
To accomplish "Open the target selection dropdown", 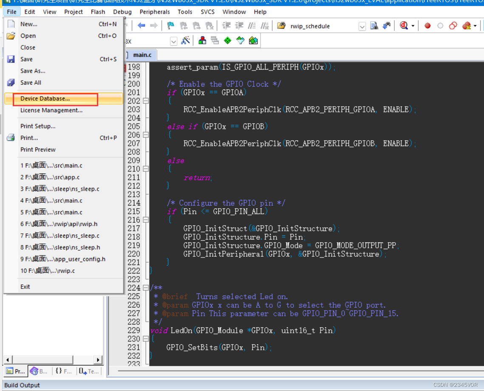I will pyautogui.click(x=173, y=41).
